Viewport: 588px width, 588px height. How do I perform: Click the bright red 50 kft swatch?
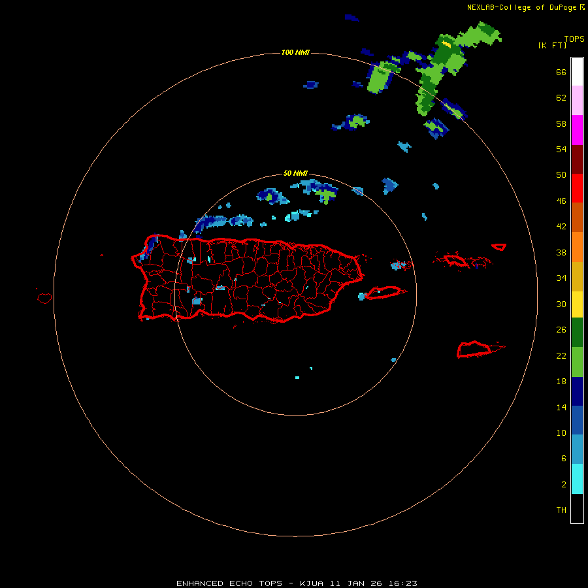click(x=577, y=188)
